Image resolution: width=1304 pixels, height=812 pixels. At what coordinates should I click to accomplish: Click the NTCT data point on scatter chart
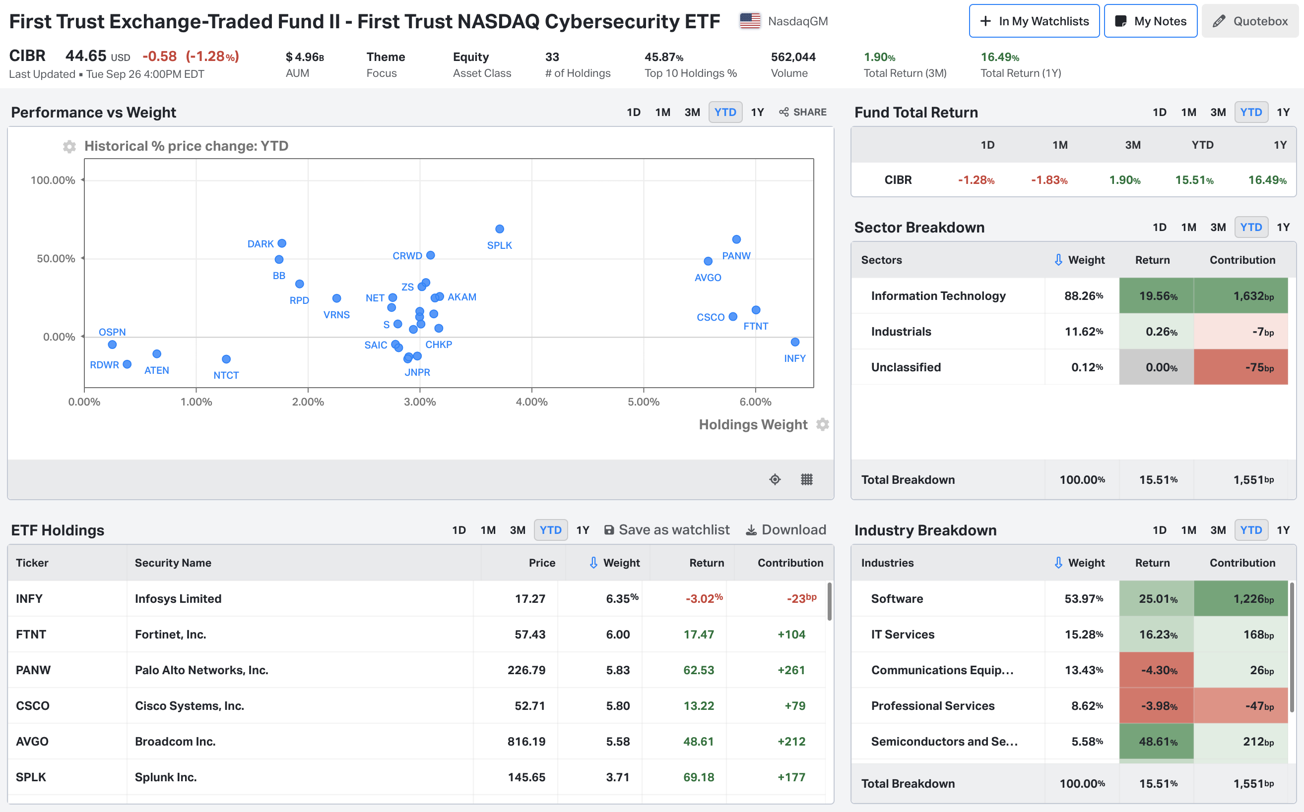point(226,359)
